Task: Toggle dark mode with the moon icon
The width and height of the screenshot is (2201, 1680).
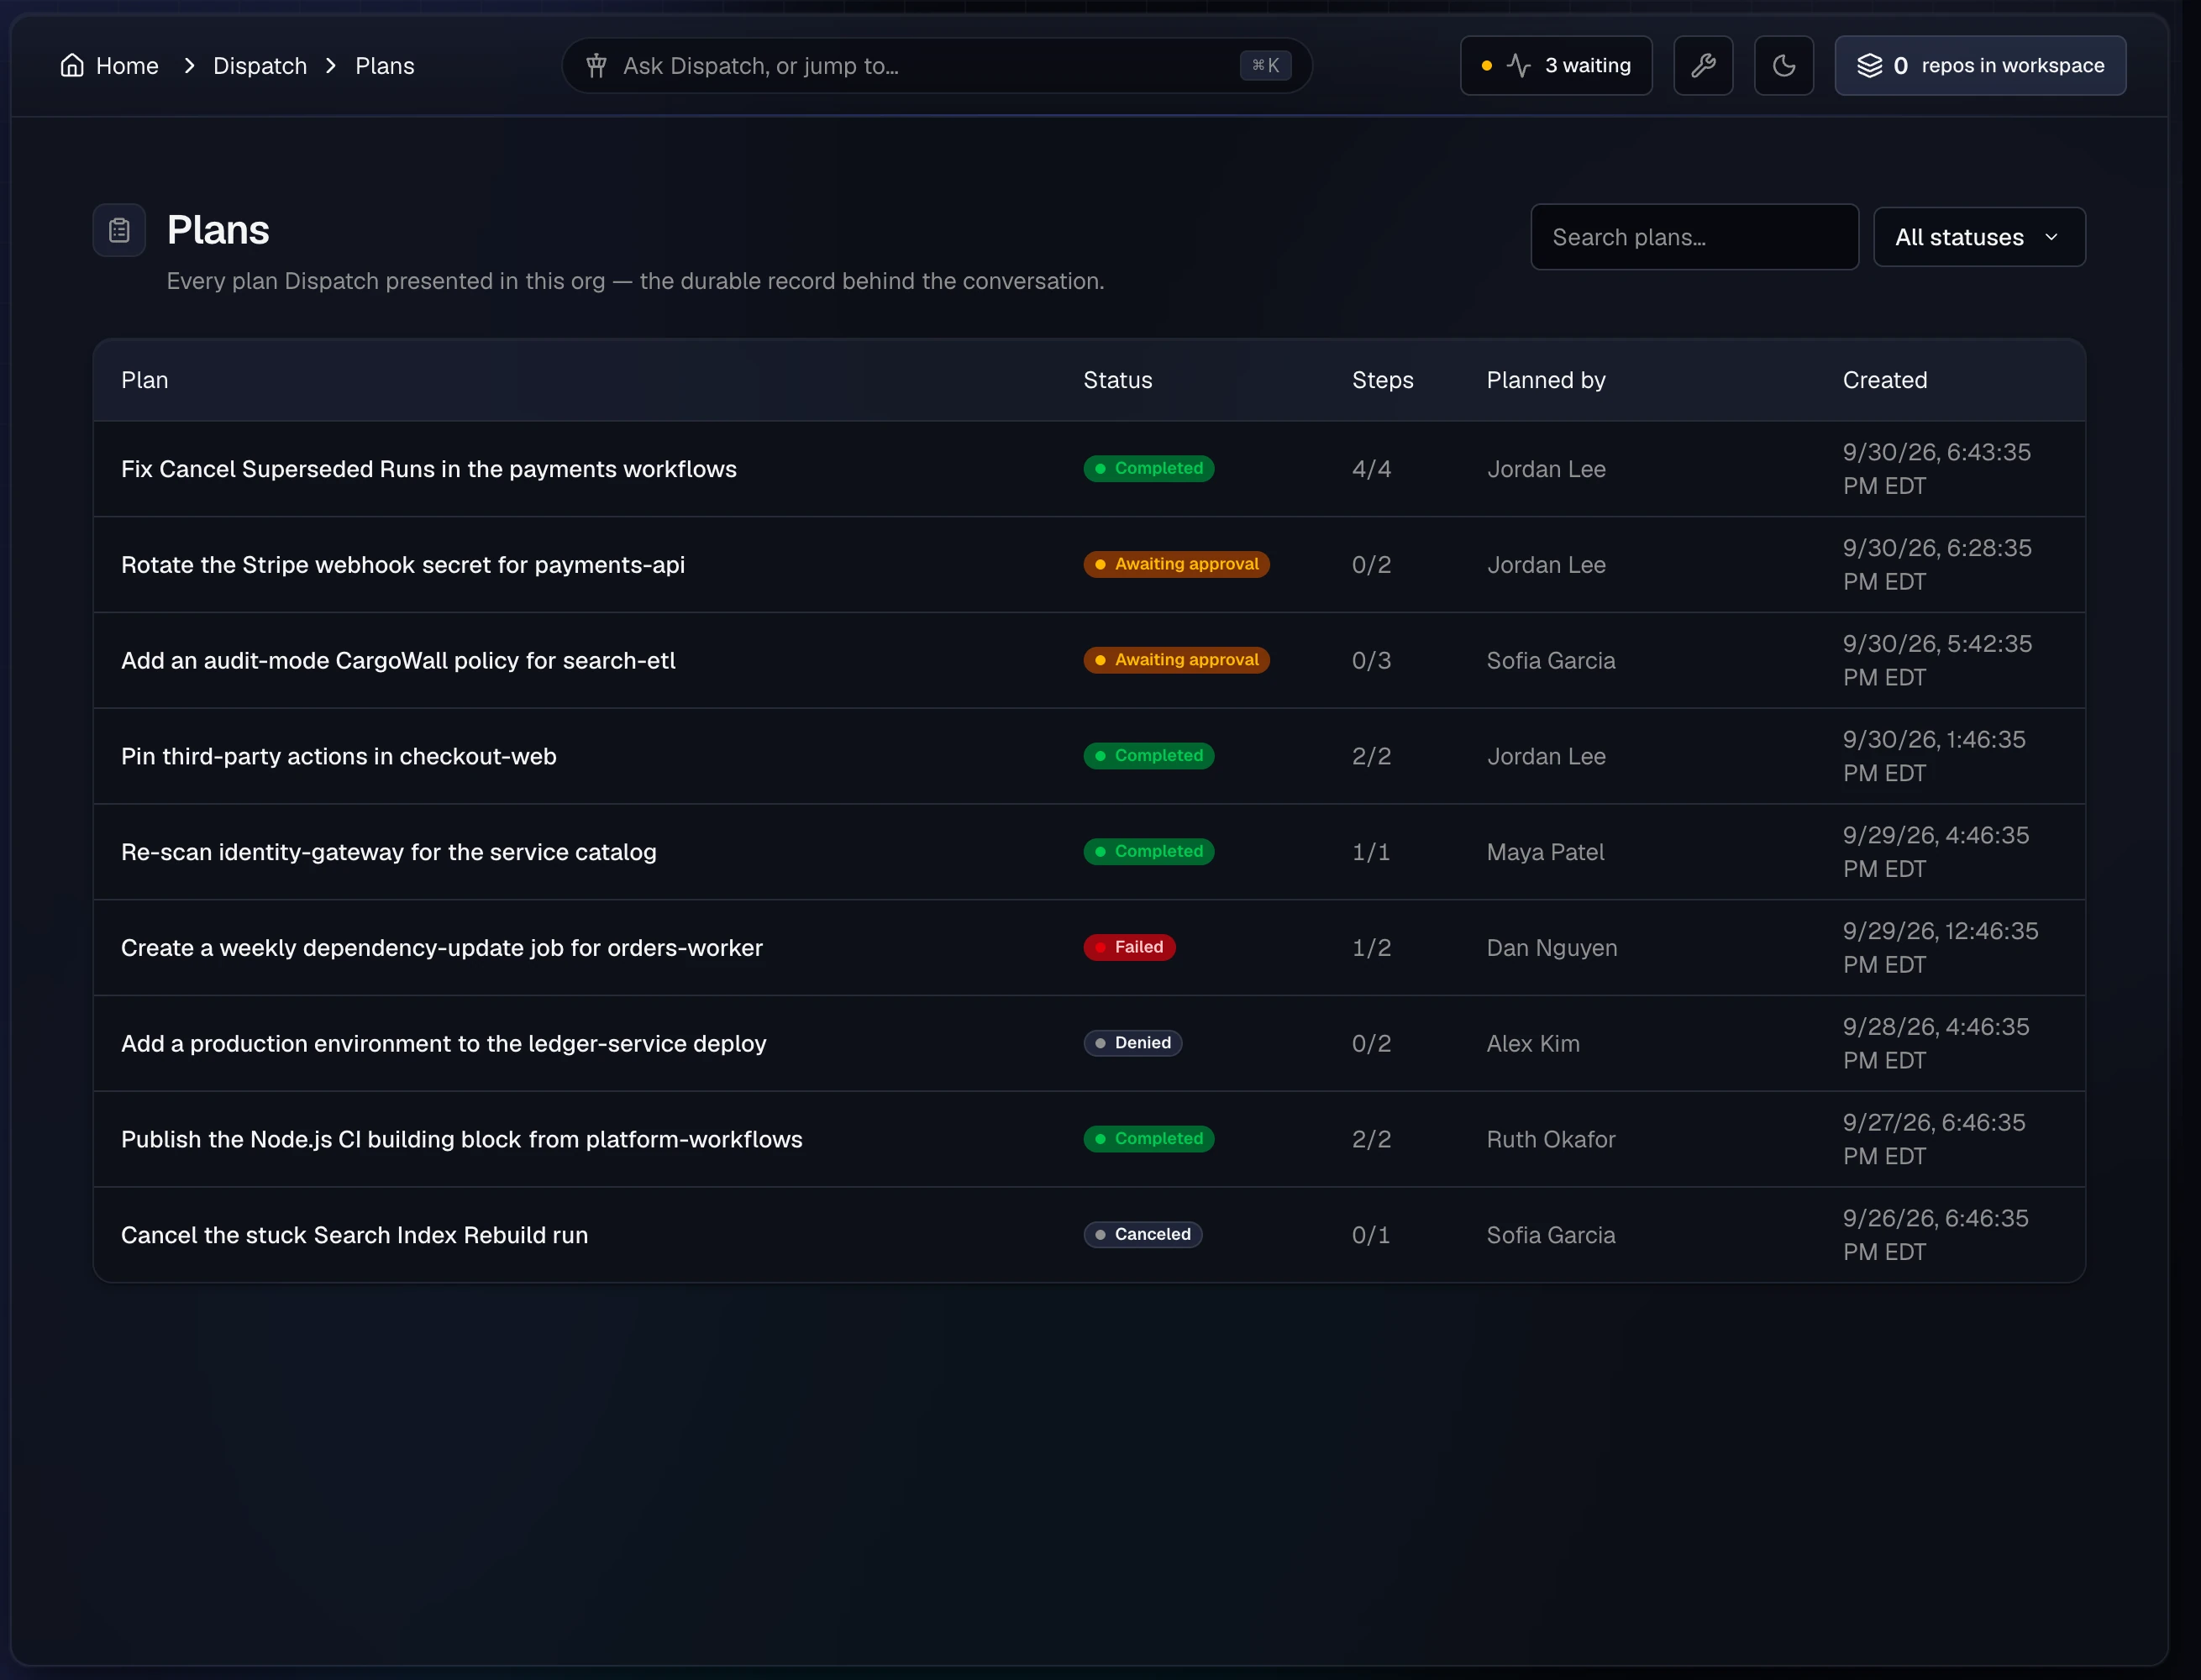Action: [1783, 66]
